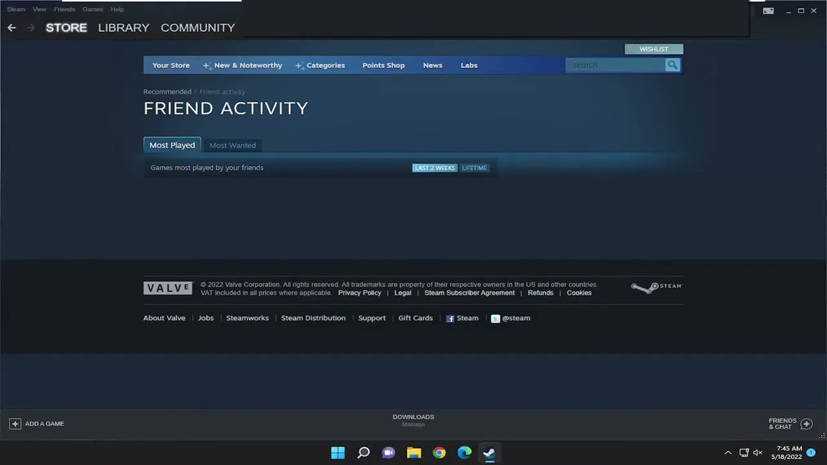Click the Steam logo in the footer
827x465 pixels.
[655, 287]
